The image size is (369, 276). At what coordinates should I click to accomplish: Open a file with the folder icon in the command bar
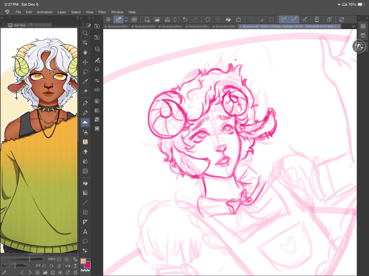tap(157, 20)
